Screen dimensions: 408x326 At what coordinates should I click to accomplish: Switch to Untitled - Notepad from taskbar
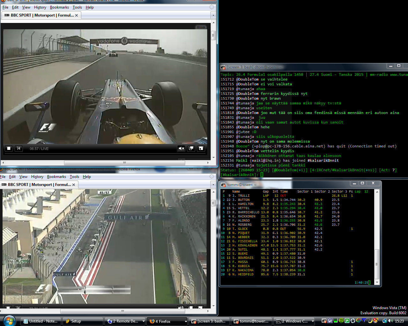pos(40,321)
